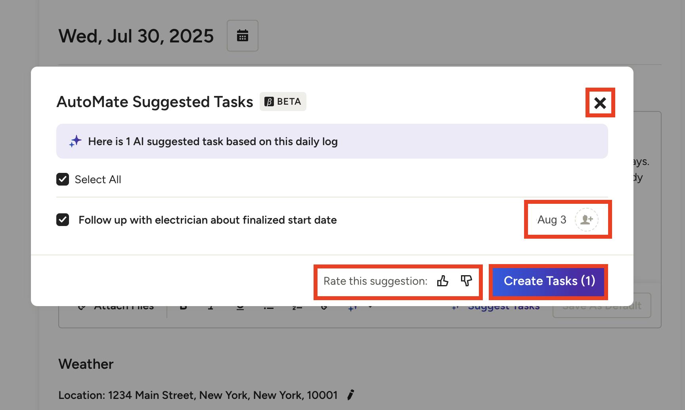Uncheck the electrician follow-up task checkbox

[x=63, y=220]
